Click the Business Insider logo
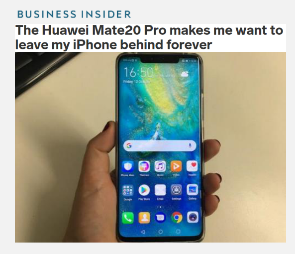 point(74,14)
